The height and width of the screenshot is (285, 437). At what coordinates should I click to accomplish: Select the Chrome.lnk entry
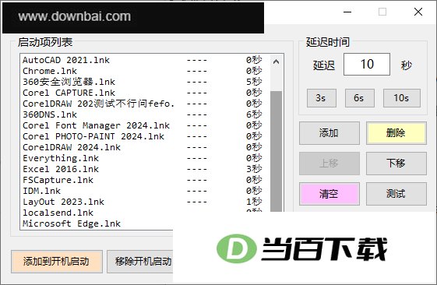tap(145, 71)
